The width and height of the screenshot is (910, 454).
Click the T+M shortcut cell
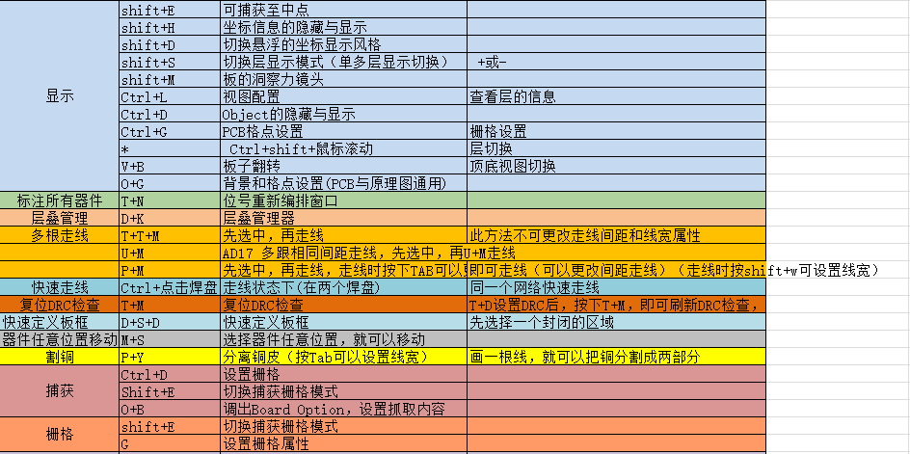(x=170, y=306)
